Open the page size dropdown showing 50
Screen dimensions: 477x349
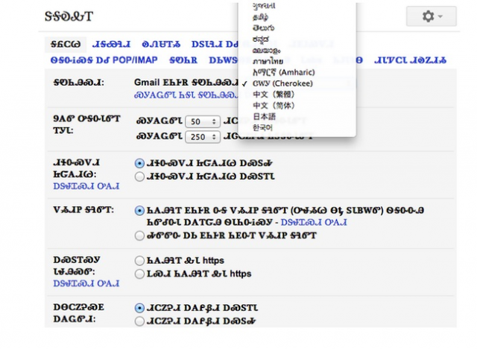click(202, 121)
